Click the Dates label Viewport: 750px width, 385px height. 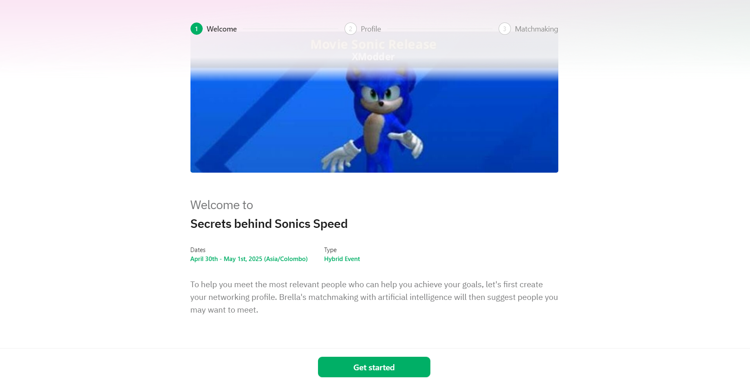click(x=198, y=250)
